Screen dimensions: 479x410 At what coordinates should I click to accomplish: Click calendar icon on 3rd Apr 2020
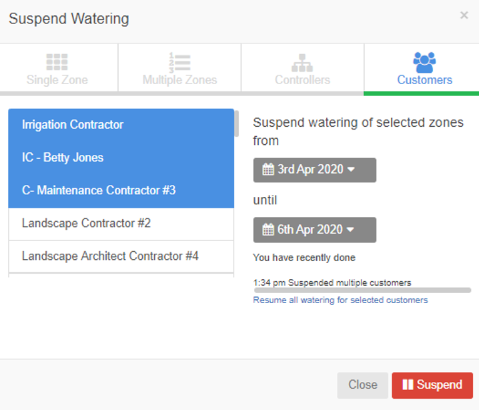click(268, 170)
